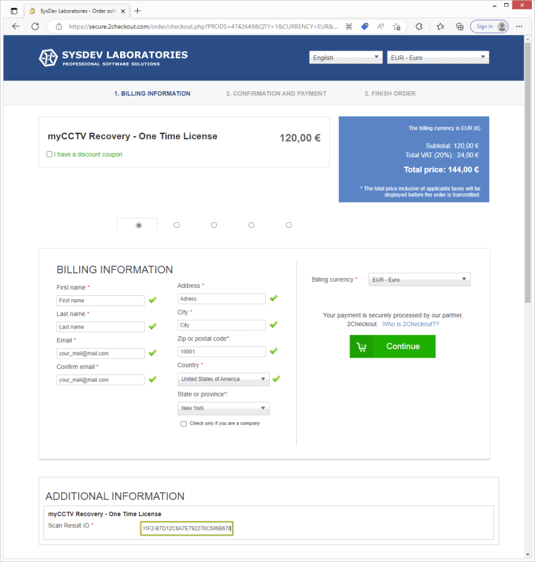Click the page vertical scrollbar thumb
The image size is (535, 562).
[527, 173]
